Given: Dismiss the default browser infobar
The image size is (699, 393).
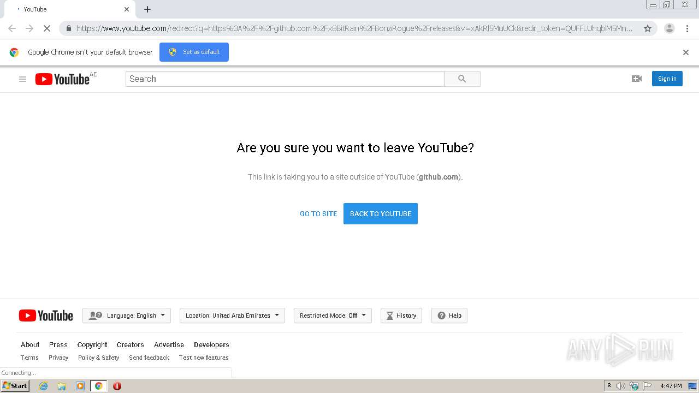Looking at the screenshot, I should (x=686, y=52).
